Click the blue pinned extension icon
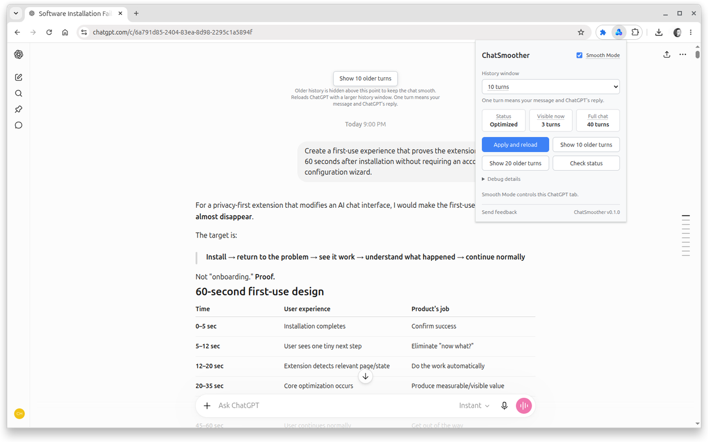Screen dimensions: 708x442 click(x=603, y=33)
